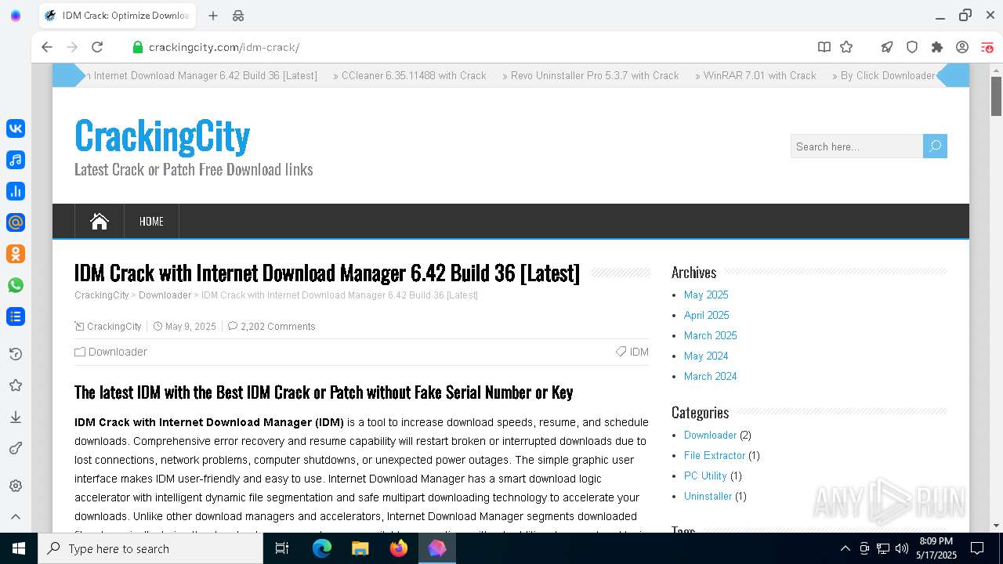
Task: Click the CrackingCity site logo
Action: point(162,136)
